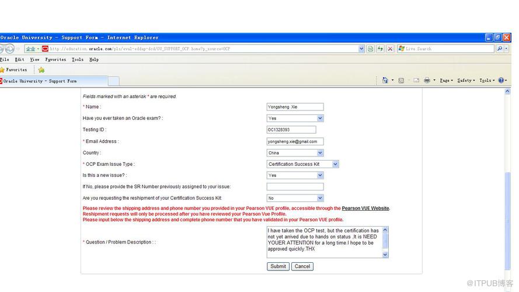Open the Print options dropdown arrow
This screenshot has height=292, width=519.
coord(434,80)
